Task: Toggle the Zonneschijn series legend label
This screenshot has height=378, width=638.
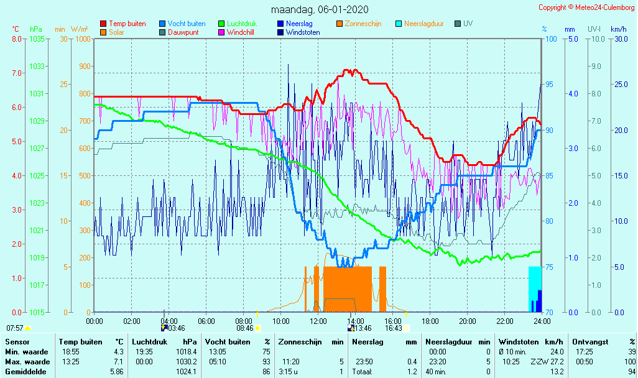Action: pos(363,24)
